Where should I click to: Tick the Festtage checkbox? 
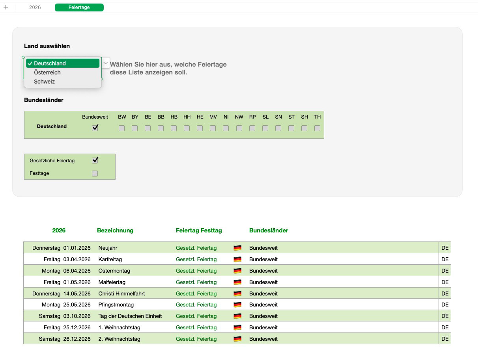(x=95, y=173)
